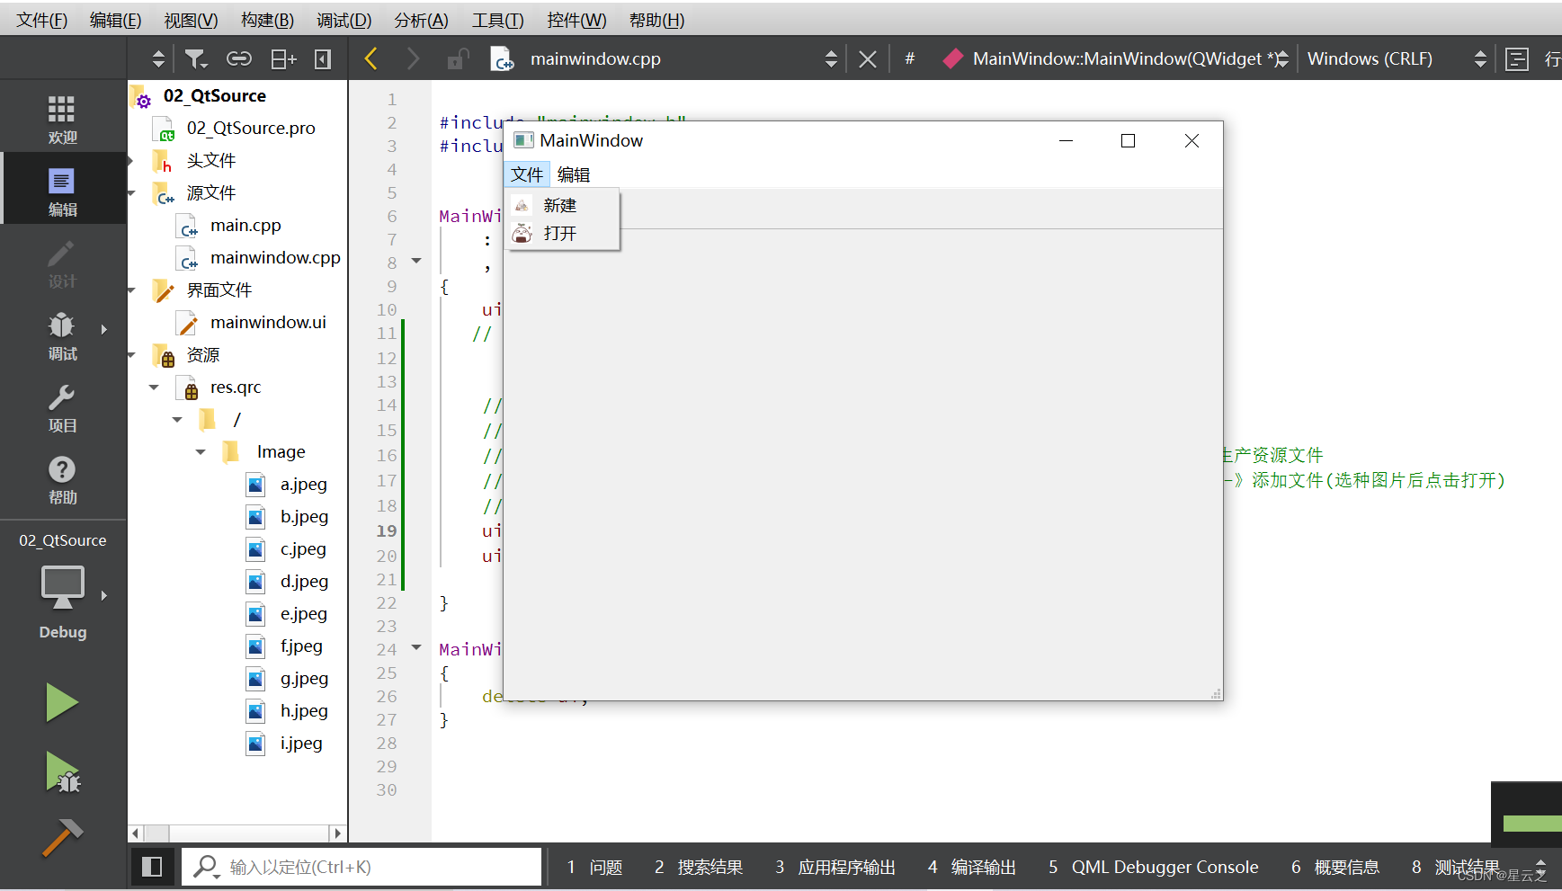Click the filter tree funnel icon
The image size is (1562, 891).
coord(195,59)
